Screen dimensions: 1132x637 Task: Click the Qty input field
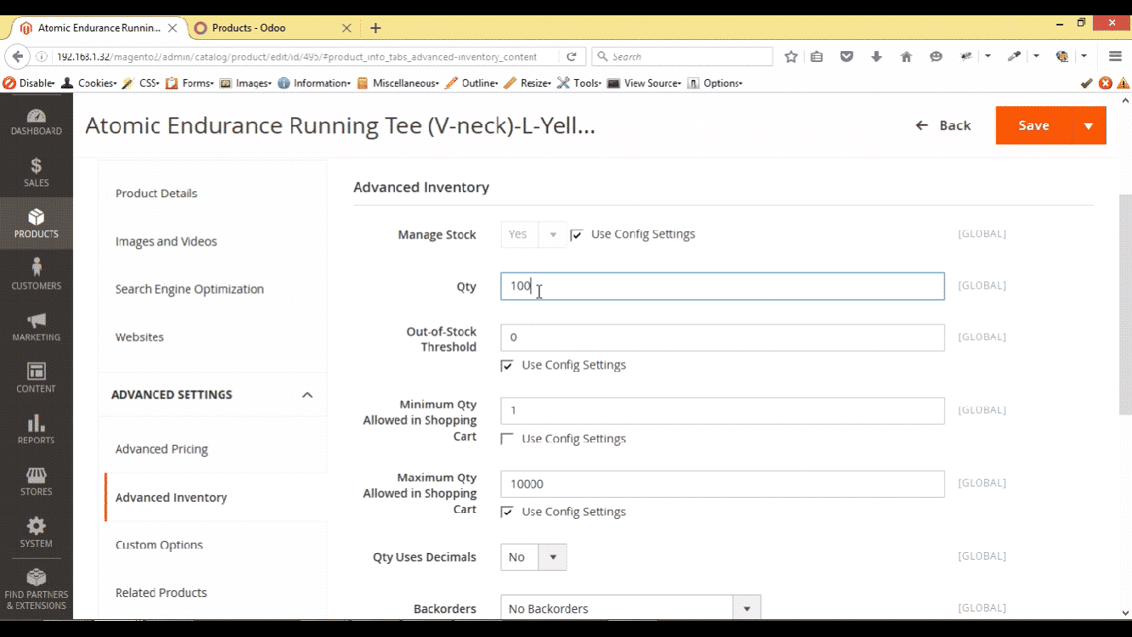722,286
